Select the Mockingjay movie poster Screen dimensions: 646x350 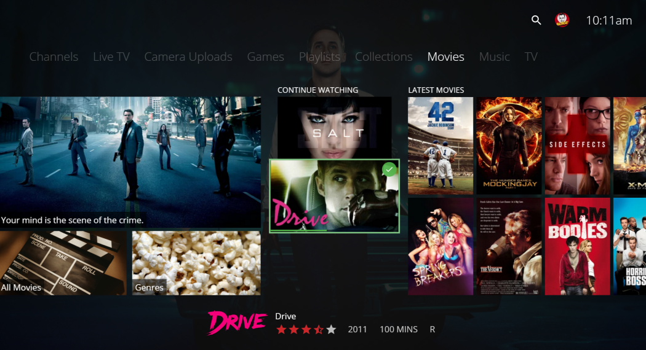point(509,146)
